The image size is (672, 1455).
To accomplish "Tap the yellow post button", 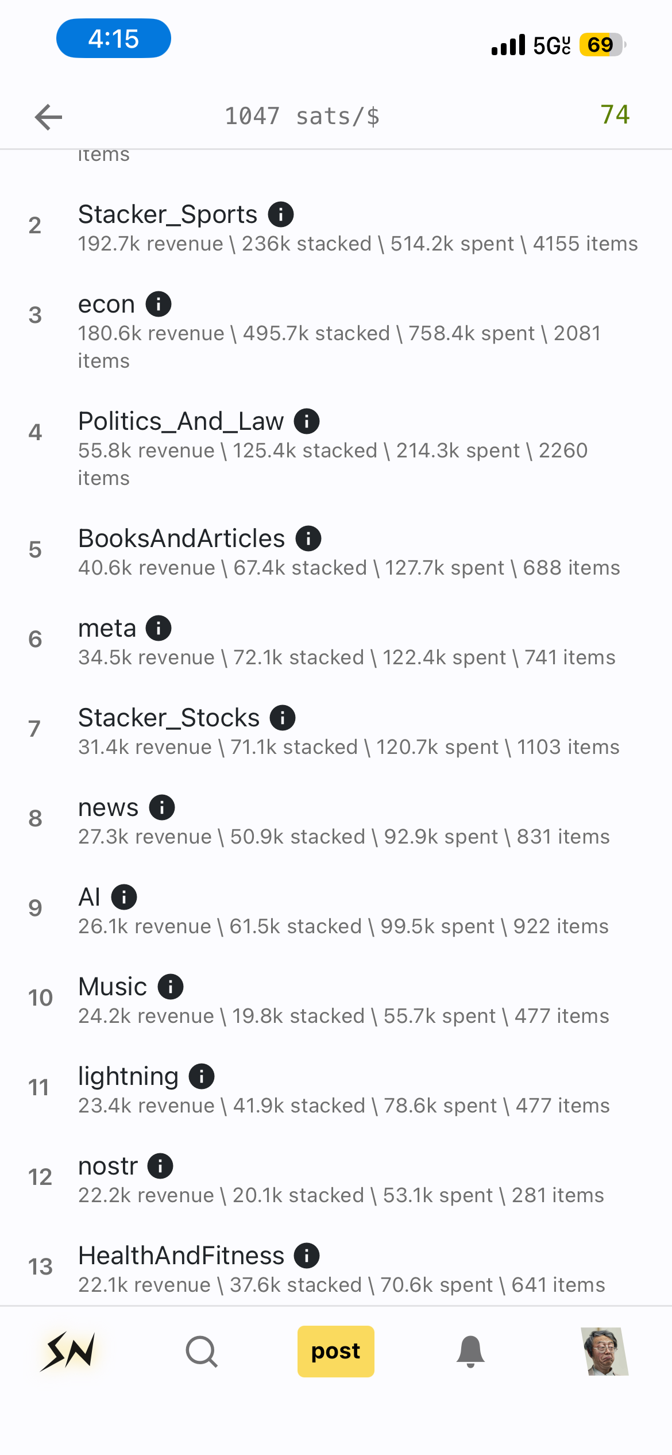I will [x=336, y=1351].
